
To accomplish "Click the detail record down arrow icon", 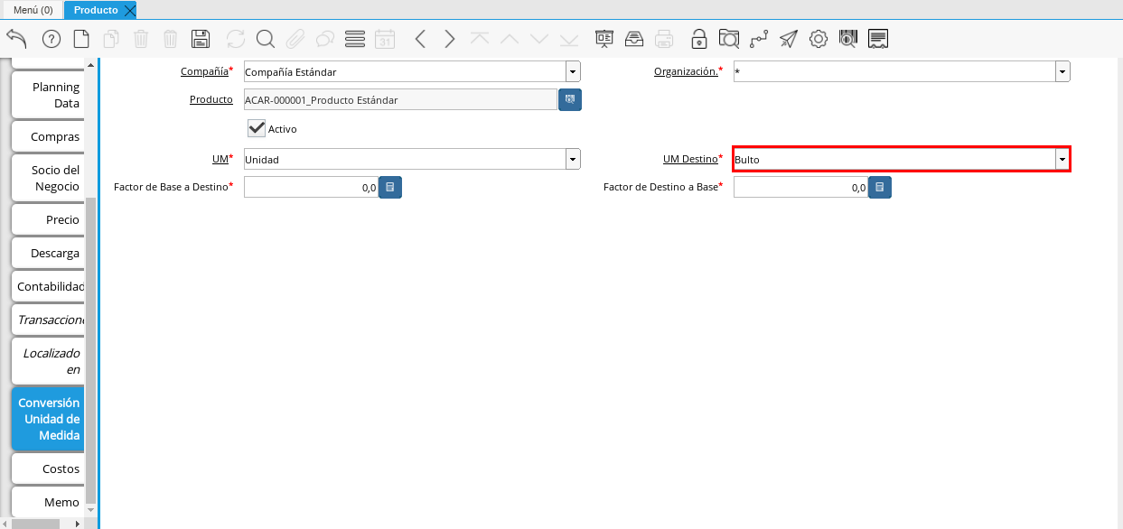I will [539, 39].
